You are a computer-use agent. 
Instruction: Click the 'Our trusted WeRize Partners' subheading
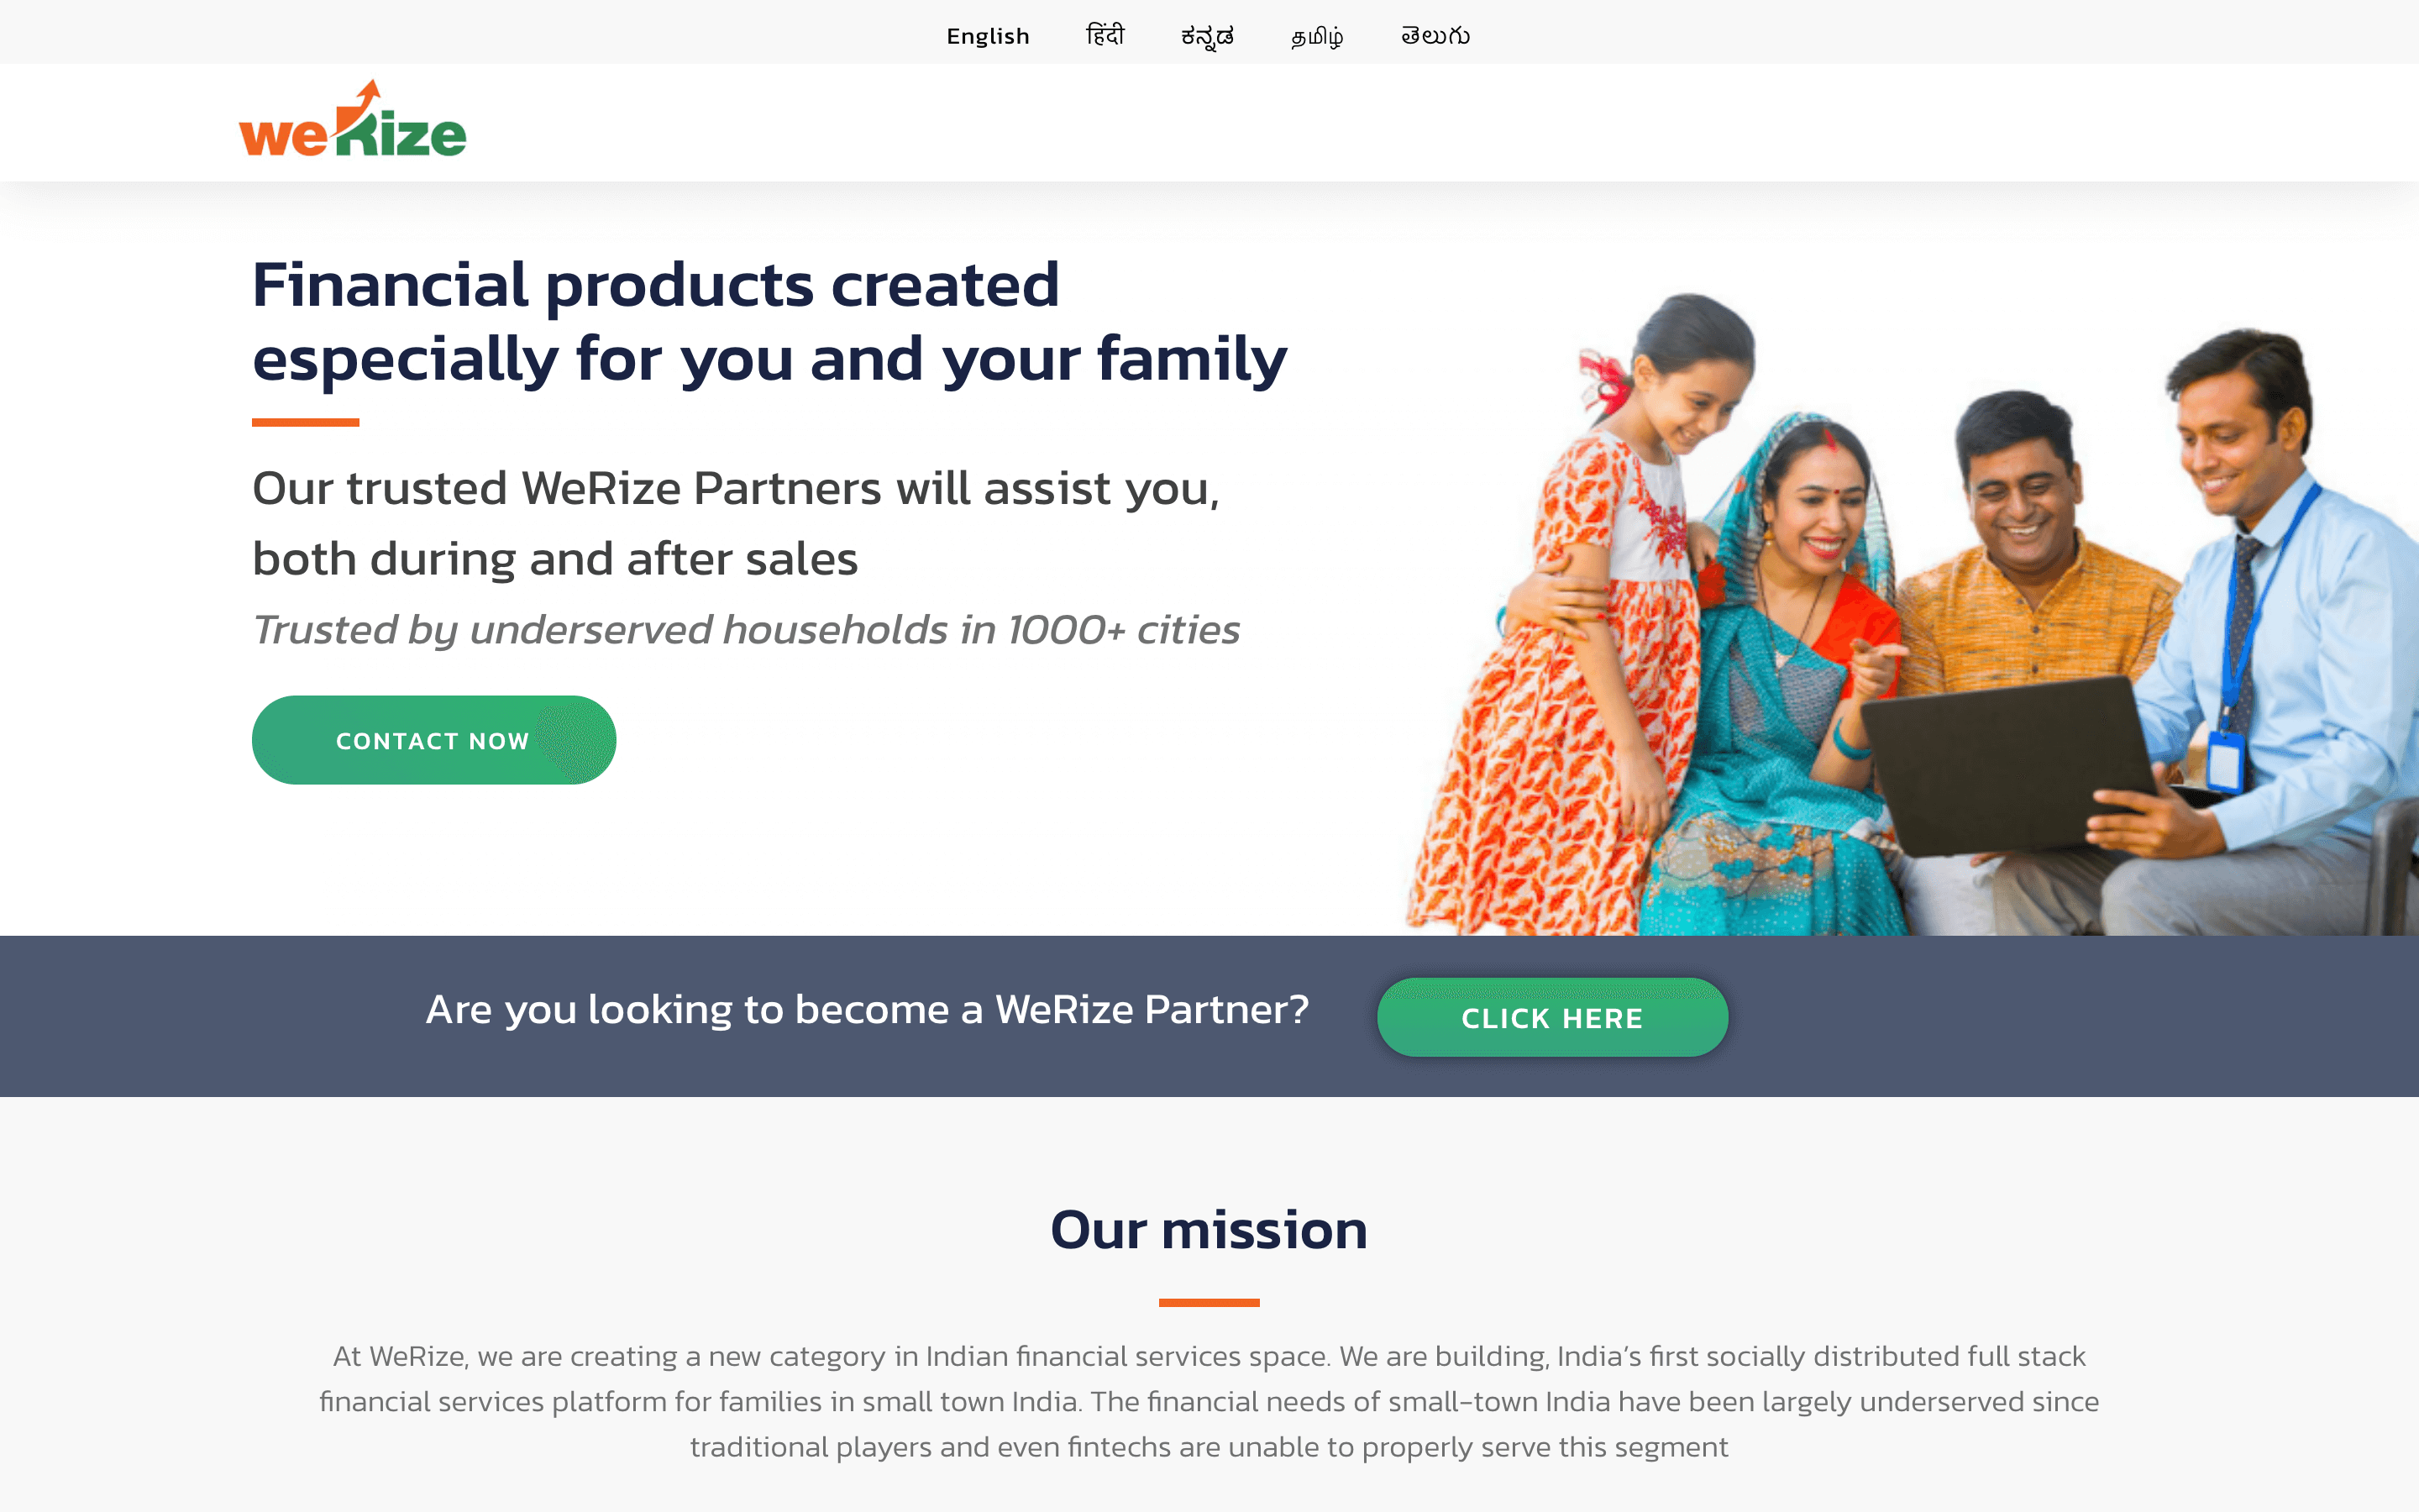coord(737,523)
